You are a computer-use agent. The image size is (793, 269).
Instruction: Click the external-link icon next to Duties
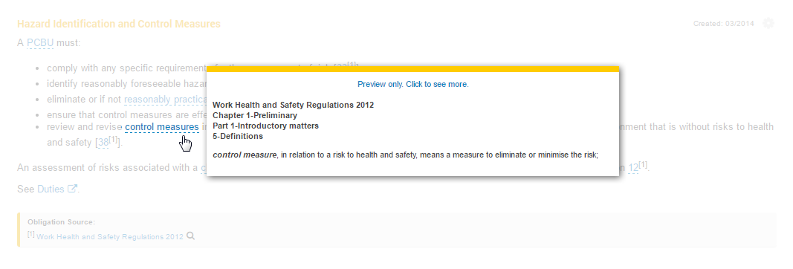[x=72, y=189]
